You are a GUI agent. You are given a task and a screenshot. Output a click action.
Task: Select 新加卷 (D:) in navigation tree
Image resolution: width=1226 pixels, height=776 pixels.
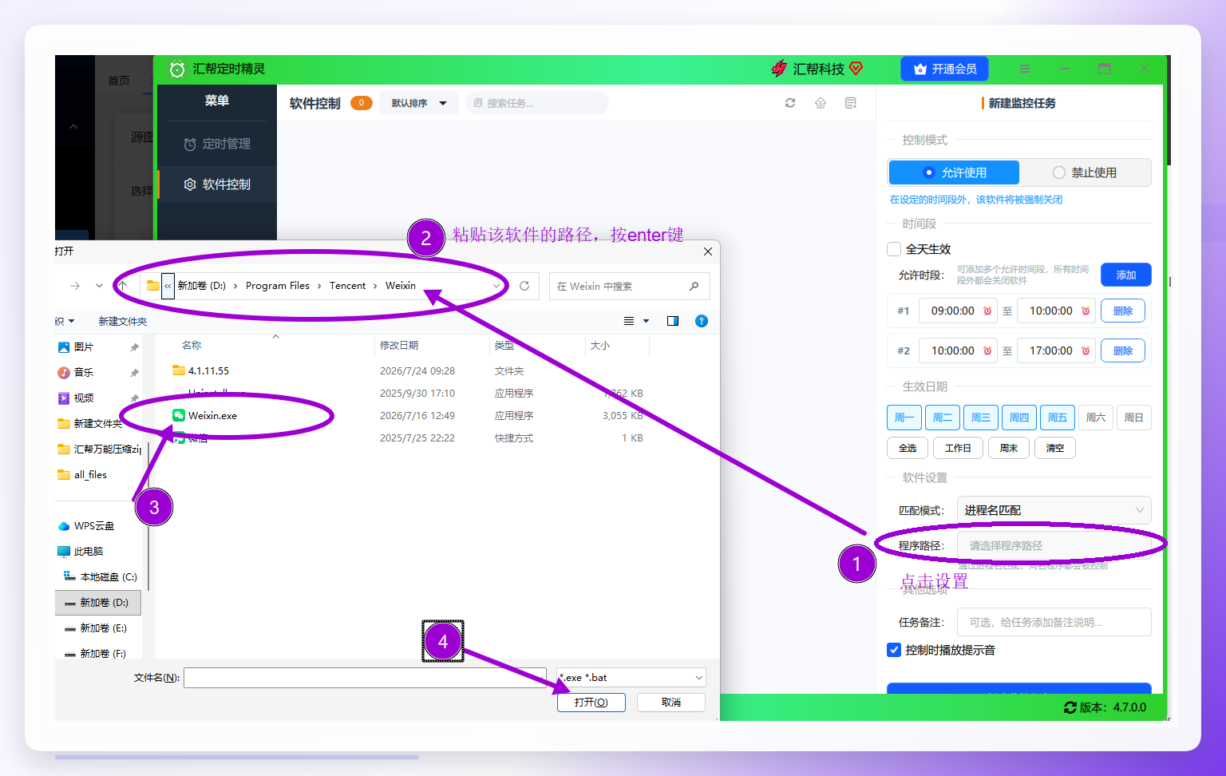pyautogui.click(x=97, y=603)
